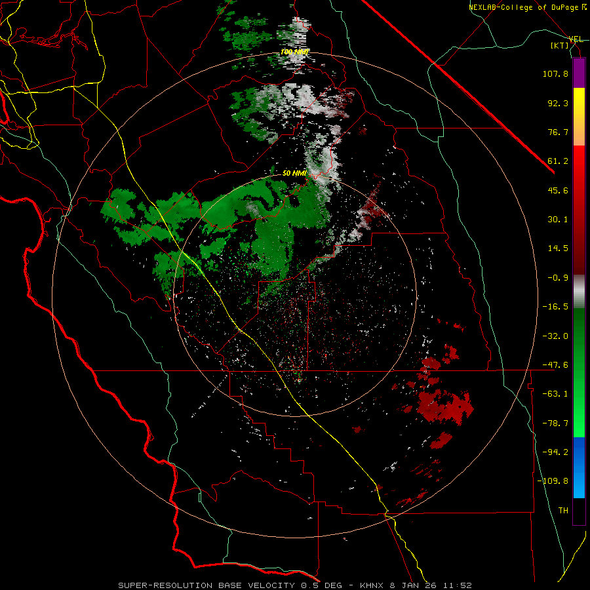Select the 45.6 velocity scale value
The image size is (590, 590).
click(x=558, y=190)
